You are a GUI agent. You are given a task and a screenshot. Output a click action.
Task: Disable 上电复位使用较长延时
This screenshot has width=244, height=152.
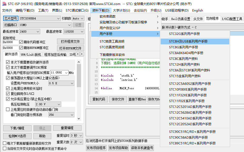click(8, 88)
